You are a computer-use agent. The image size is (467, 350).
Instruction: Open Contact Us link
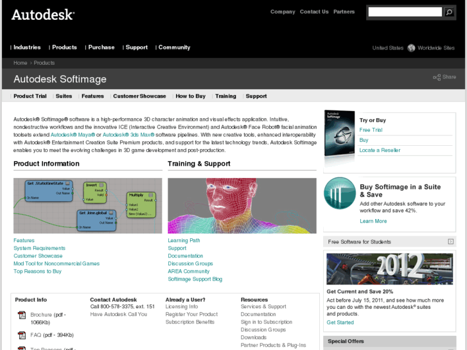point(314,12)
